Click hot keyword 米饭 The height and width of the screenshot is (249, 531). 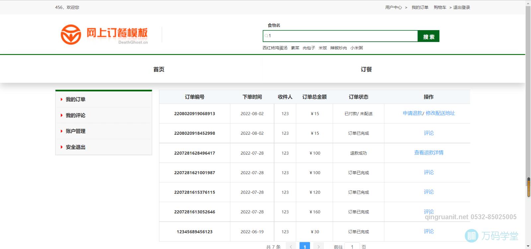click(323, 48)
